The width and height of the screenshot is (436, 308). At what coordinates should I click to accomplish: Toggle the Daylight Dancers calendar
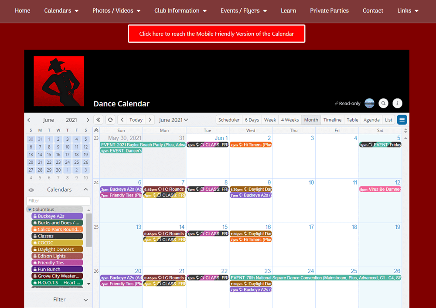click(57, 250)
